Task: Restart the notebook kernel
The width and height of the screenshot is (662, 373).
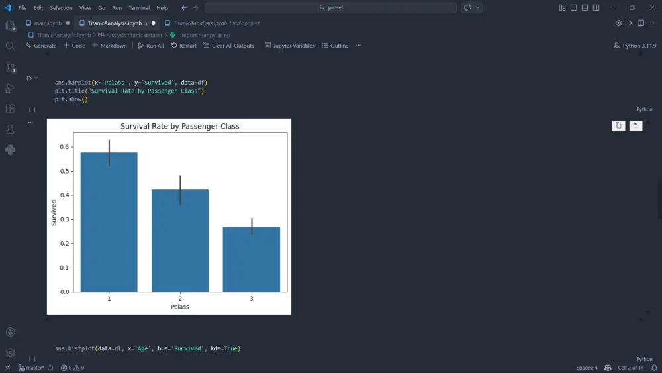Action: [183, 46]
